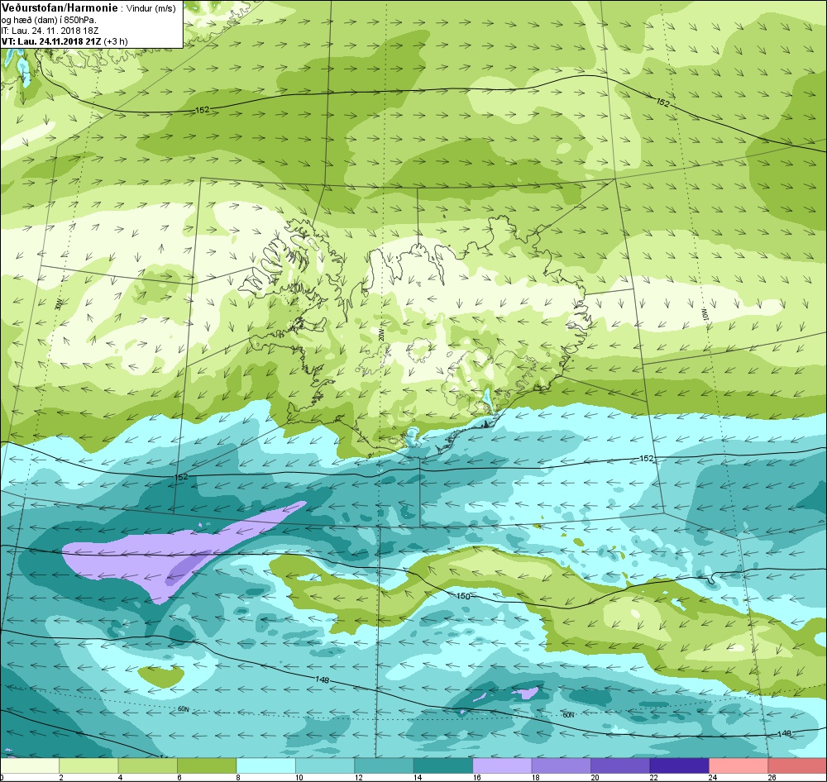
Task: Select legend swatch between 12 and 14
Action: (384, 765)
